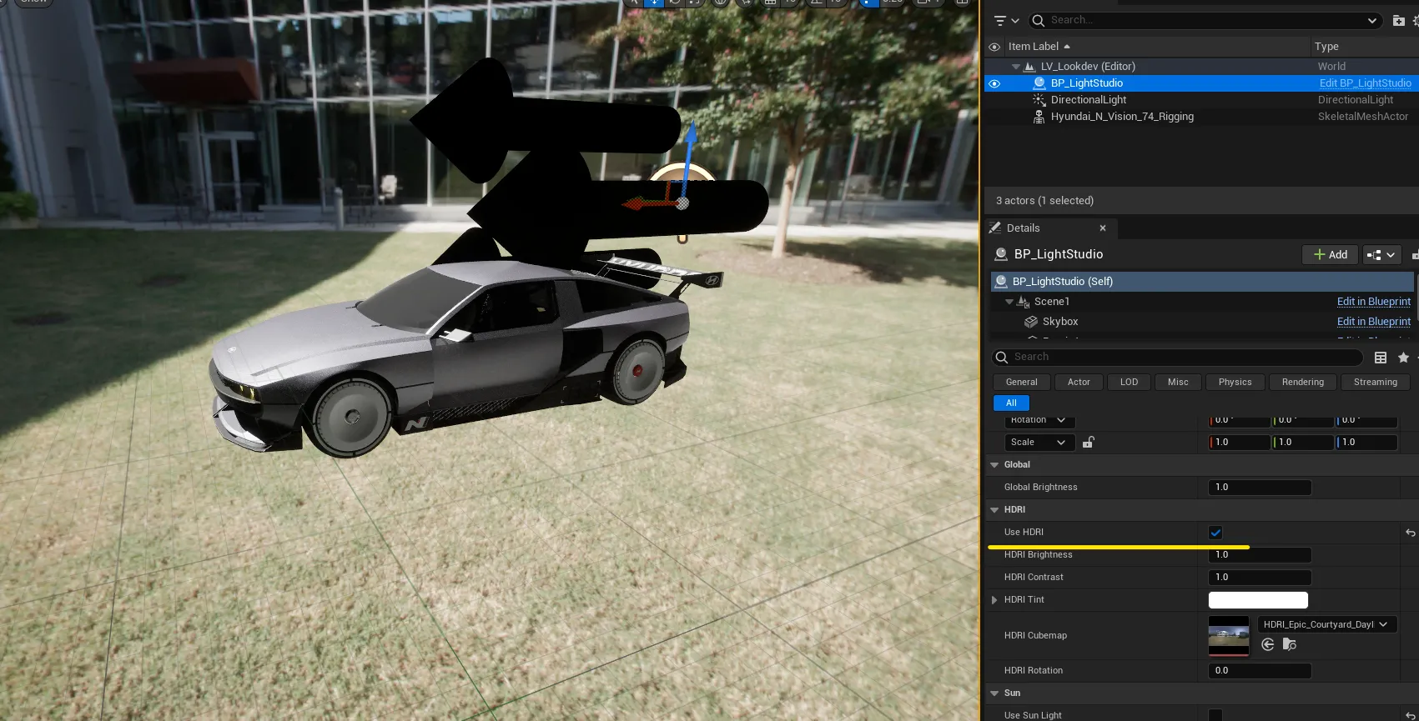Click Edit in Blueprint link for Skybox

[x=1374, y=322]
